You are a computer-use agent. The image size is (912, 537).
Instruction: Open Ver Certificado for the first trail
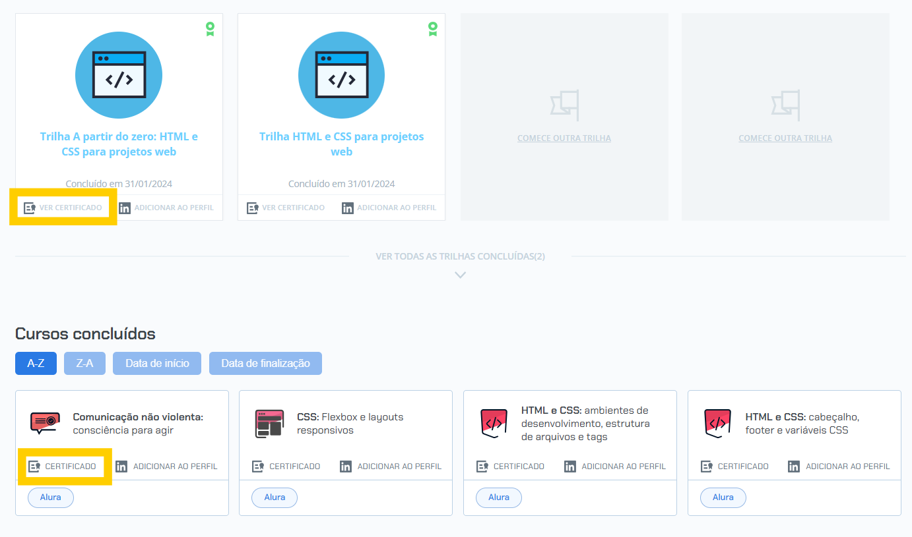70,208
